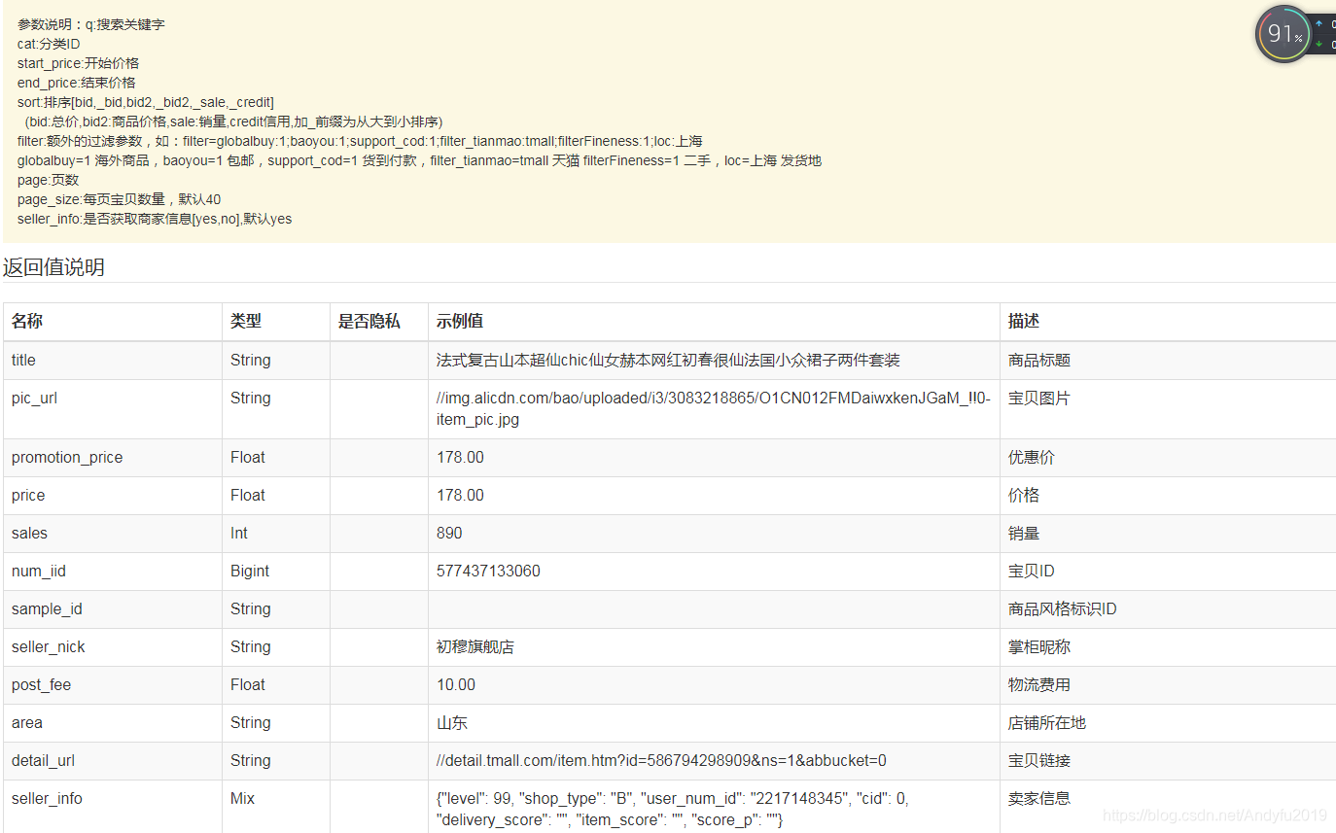This screenshot has height=833, width=1336.
Task: Click the 商品标题 description
Action: click(x=1039, y=360)
